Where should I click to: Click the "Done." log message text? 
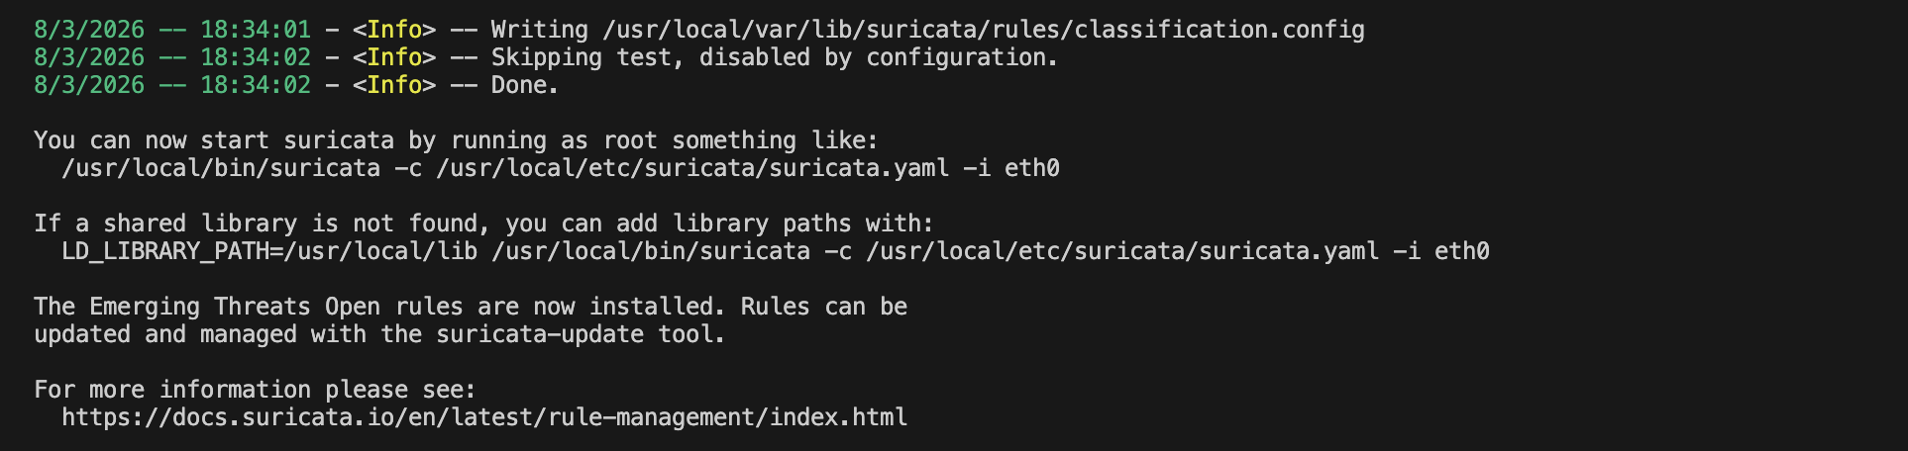[525, 85]
